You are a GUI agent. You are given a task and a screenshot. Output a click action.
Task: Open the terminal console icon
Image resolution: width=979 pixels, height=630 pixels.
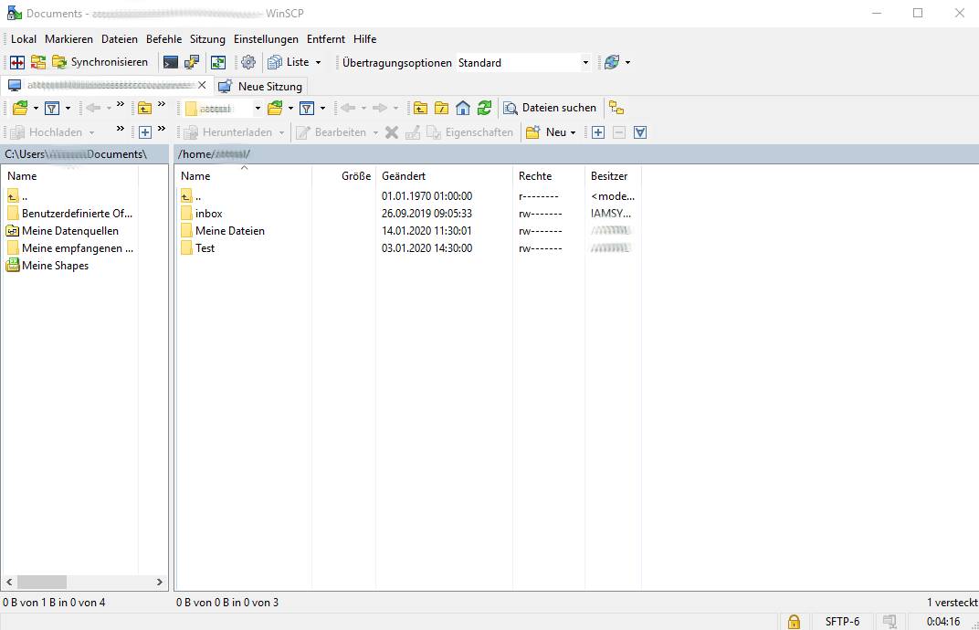[170, 62]
